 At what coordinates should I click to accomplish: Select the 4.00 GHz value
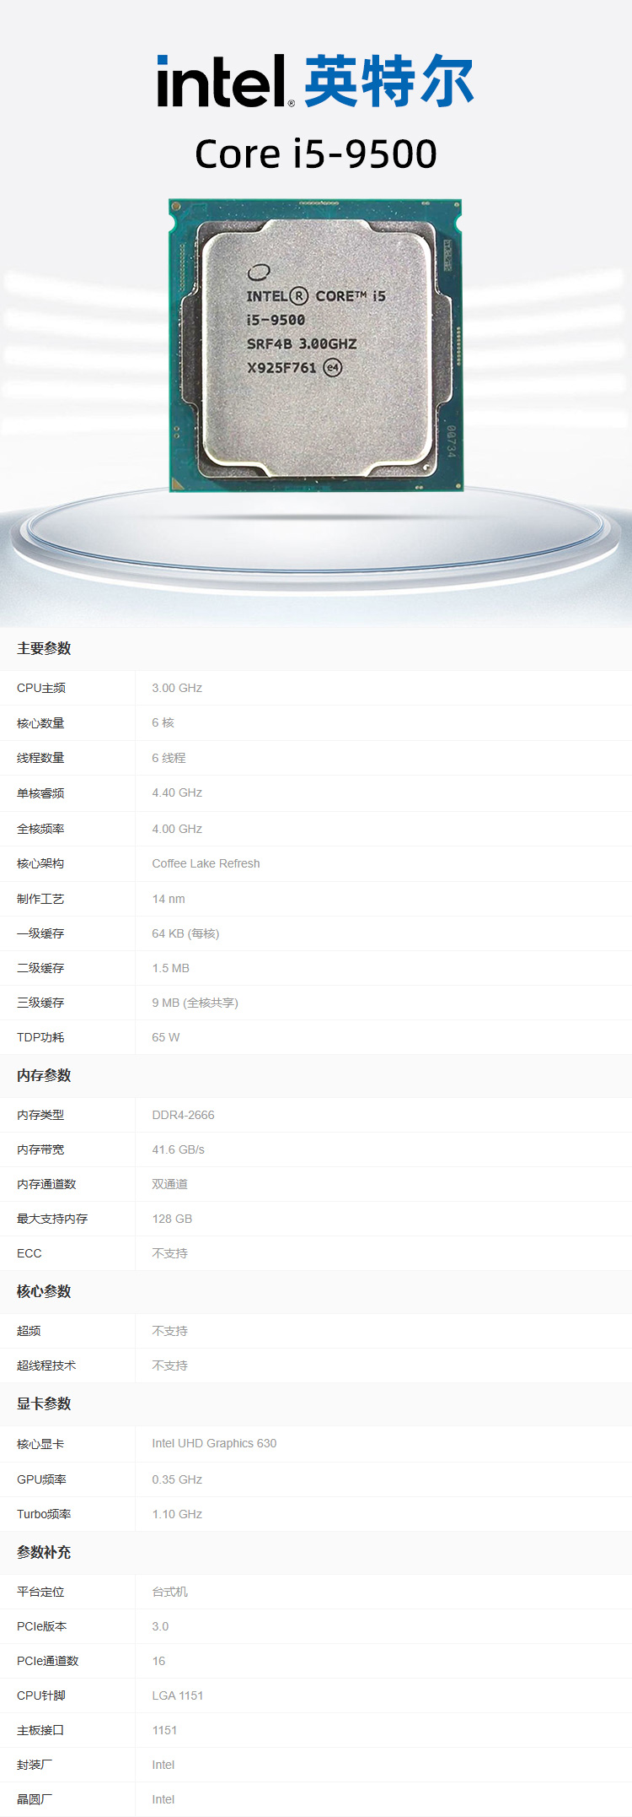click(x=177, y=829)
